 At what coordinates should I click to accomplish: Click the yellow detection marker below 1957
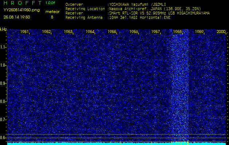tap(151, 143)
